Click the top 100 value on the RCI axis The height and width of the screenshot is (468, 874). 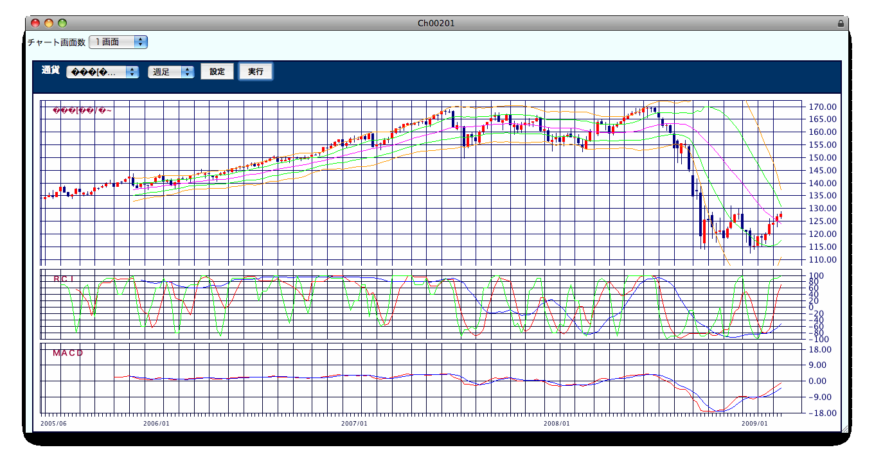[x=817, y=276]
